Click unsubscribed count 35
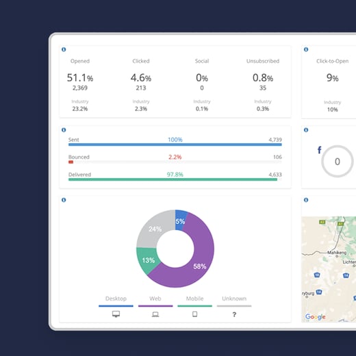The image size is (356, 356). (x=263, y=88)
